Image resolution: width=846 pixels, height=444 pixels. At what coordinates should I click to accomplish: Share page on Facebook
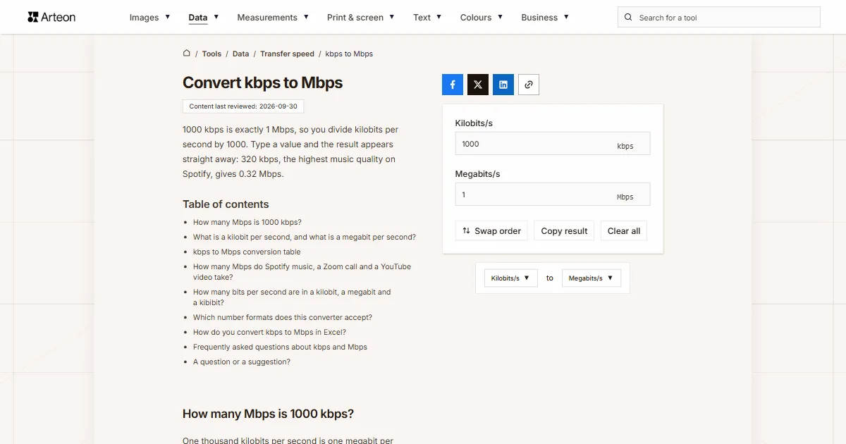coord(453,85)
